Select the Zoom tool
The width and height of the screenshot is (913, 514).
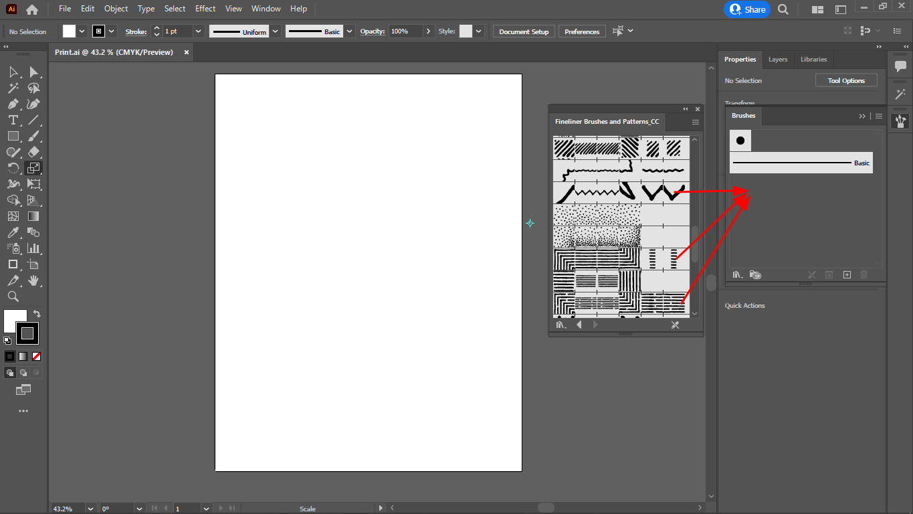point(12,296)
